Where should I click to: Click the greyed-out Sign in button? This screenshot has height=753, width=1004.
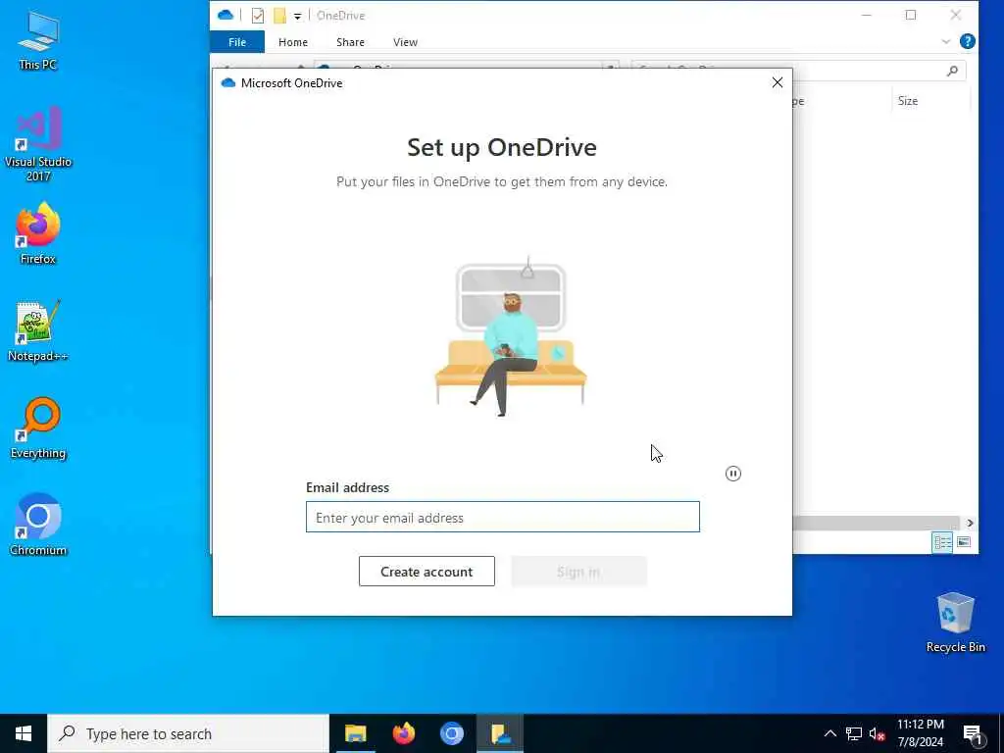(578, 572)
